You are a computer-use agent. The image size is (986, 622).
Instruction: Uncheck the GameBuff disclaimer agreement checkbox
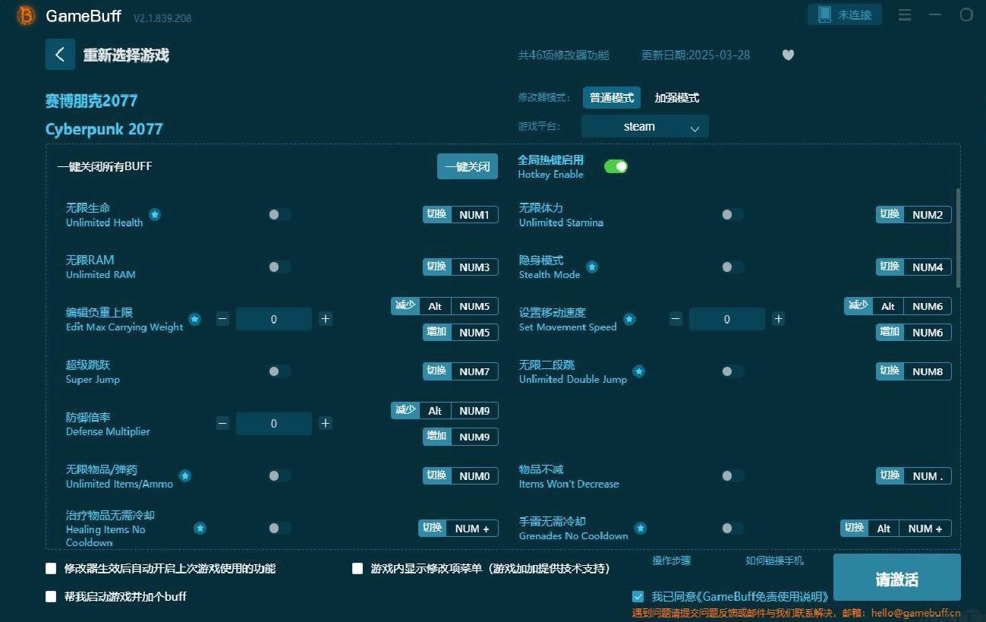tap(638, 596)
